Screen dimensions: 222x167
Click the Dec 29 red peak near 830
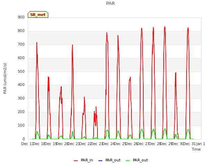click(x=165, y=27)
